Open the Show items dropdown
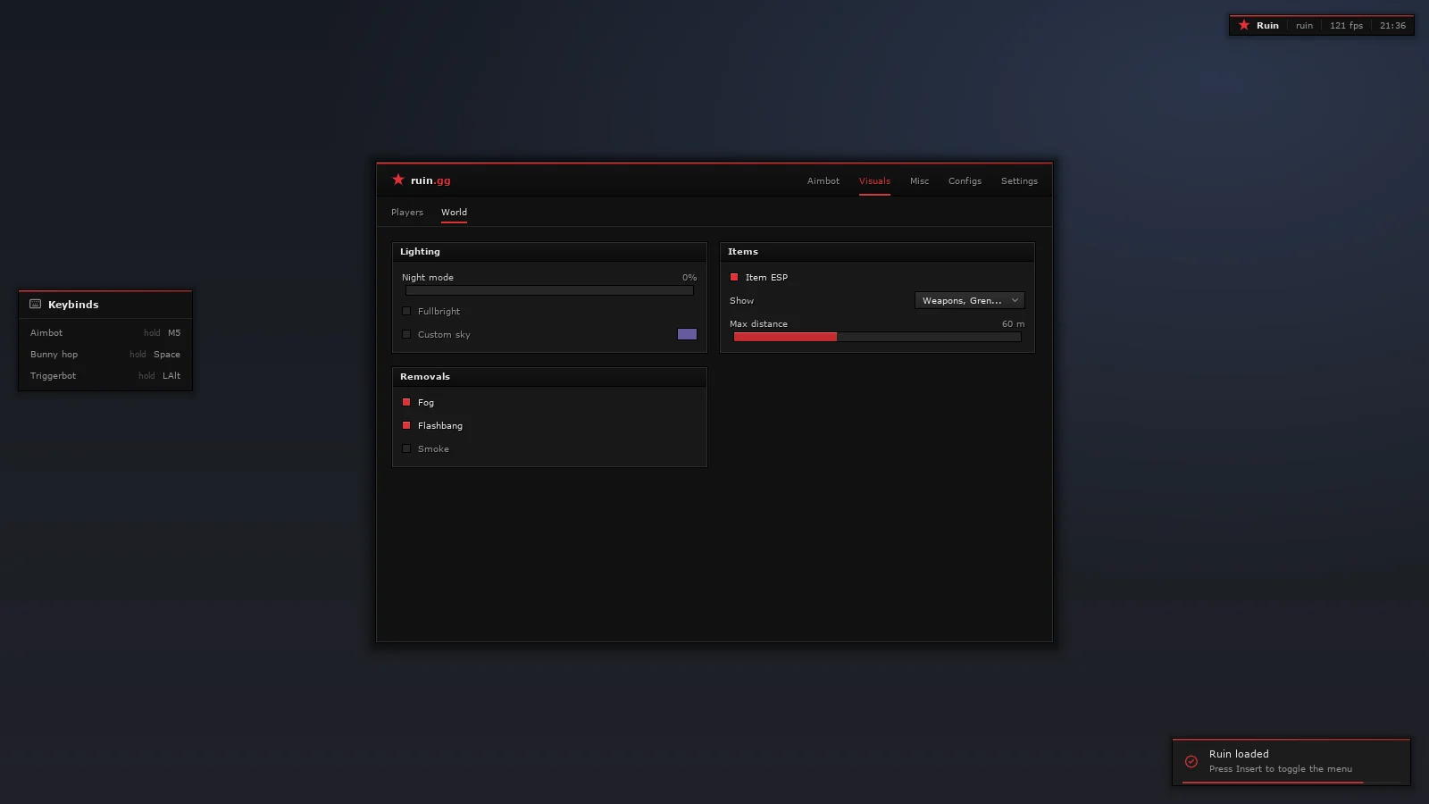This screenshot has width=1429, height=804. 970,300
